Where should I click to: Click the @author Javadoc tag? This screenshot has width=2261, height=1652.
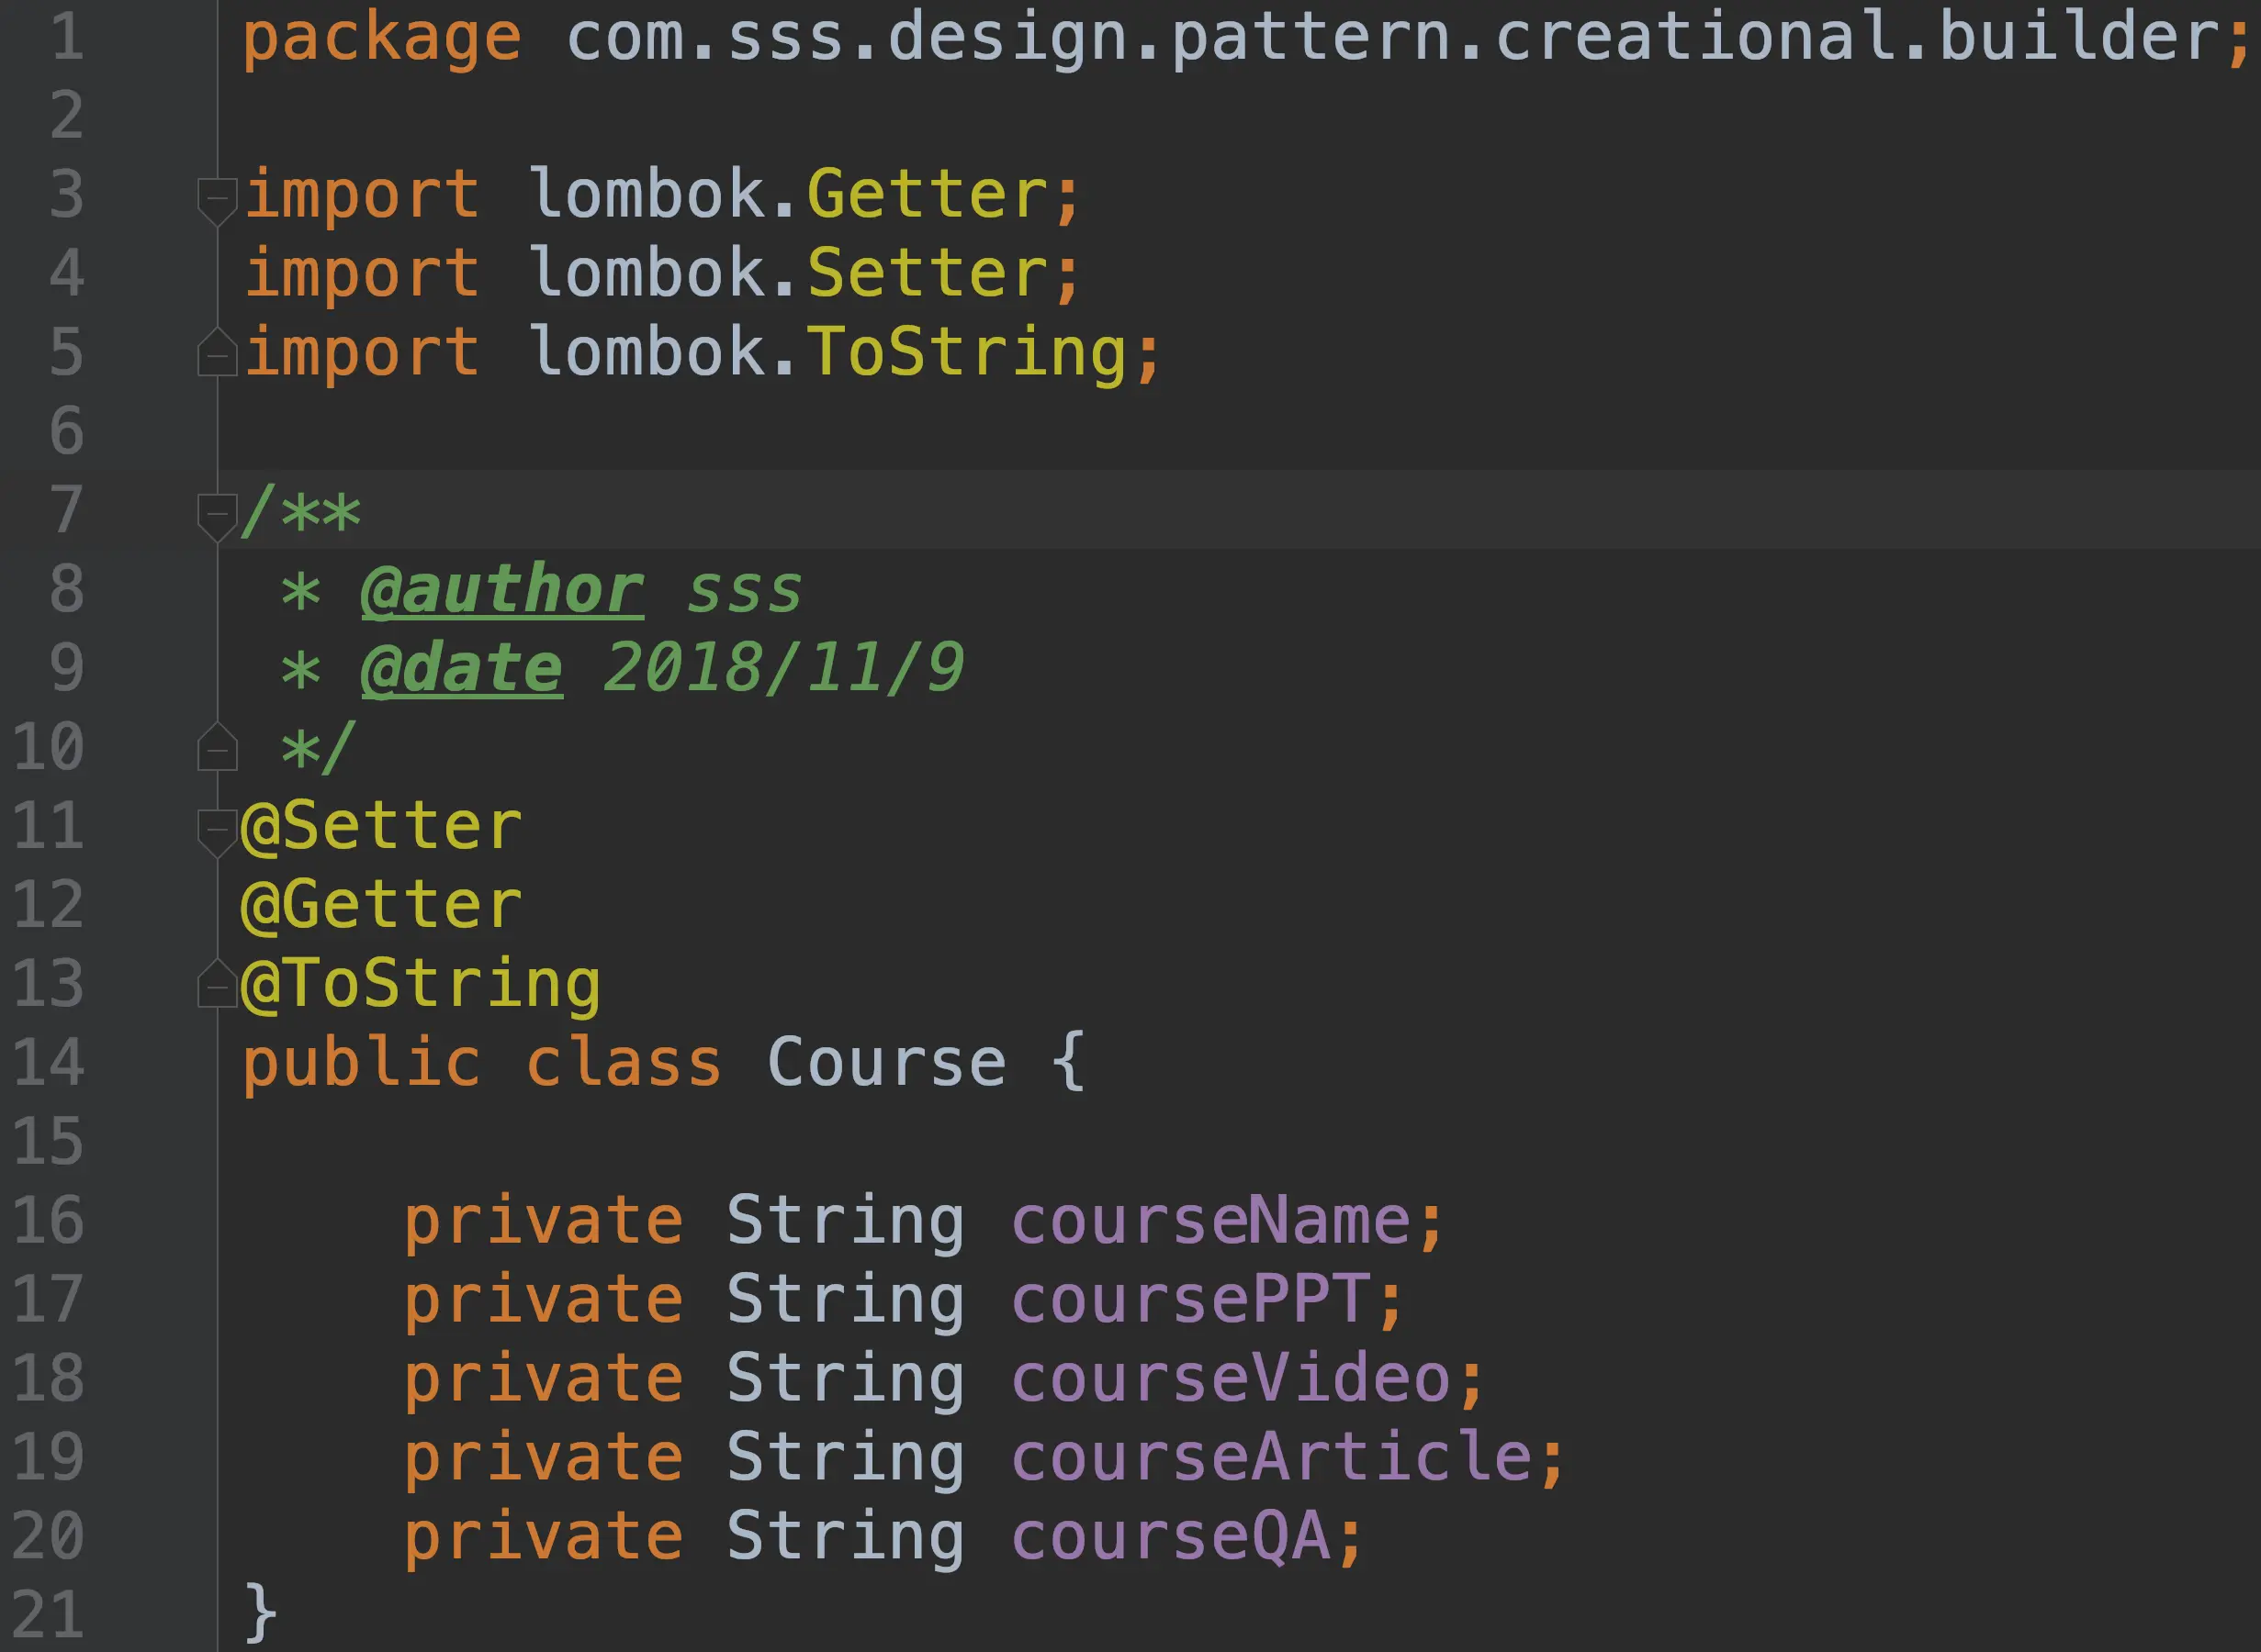click(502, 589)
